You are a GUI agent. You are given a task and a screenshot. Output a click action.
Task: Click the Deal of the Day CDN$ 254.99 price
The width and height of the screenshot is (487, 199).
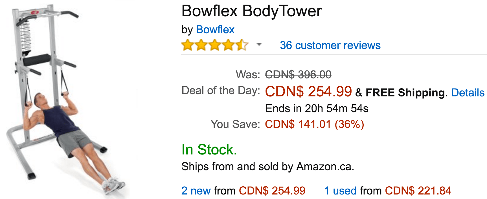click(308, 91)
